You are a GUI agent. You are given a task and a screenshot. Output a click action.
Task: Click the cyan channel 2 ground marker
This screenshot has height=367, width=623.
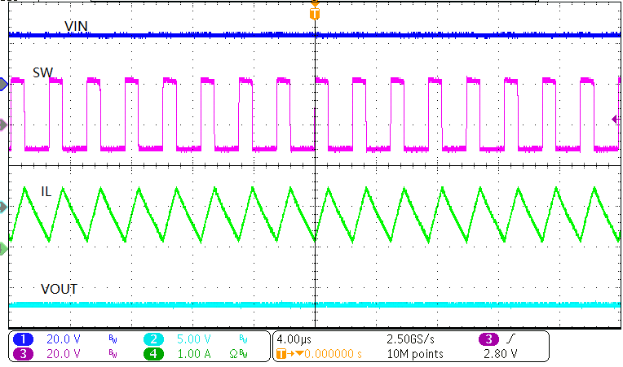pyautogui.click(x=3, y=207)
